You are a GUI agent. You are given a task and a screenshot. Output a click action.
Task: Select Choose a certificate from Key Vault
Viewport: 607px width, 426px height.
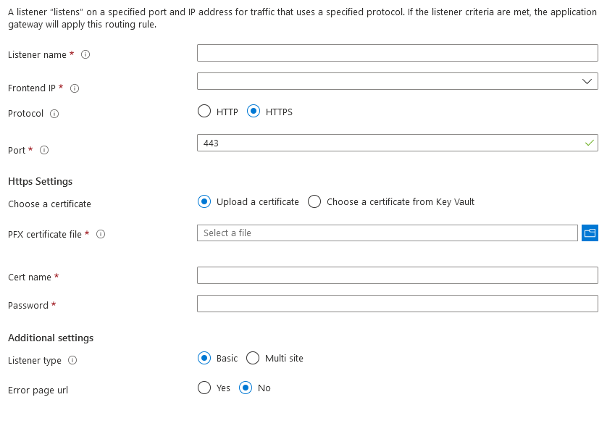(x=314, y=202)
